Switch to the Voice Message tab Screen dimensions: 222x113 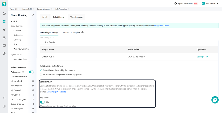coord(77,17)
